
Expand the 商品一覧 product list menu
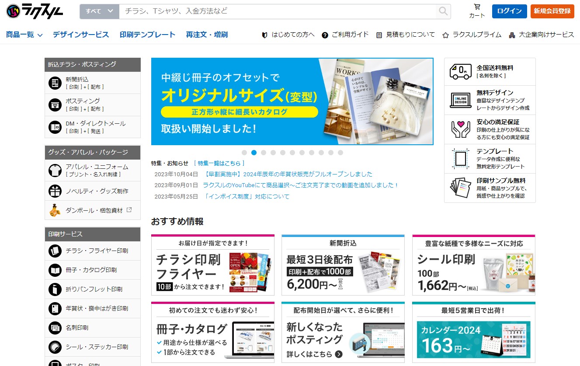pos(24,35)
